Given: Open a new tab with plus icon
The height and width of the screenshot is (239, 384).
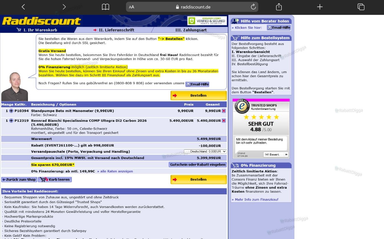Looking at the screenshot, I should pyautogui.click(x=320, y=7).
